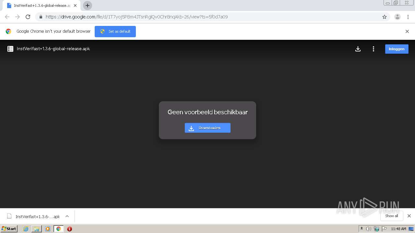
Task: Go back to previous page
Action: click(x=7, y=17)
